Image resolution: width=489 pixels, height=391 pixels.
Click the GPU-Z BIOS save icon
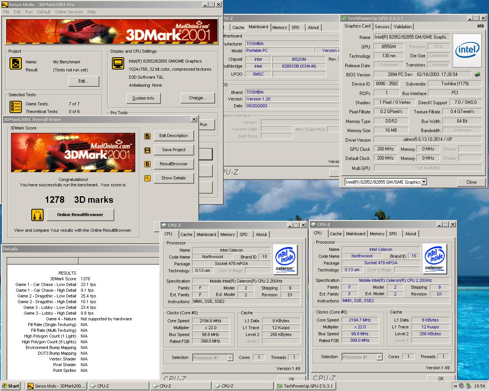[x=478, y=74]
